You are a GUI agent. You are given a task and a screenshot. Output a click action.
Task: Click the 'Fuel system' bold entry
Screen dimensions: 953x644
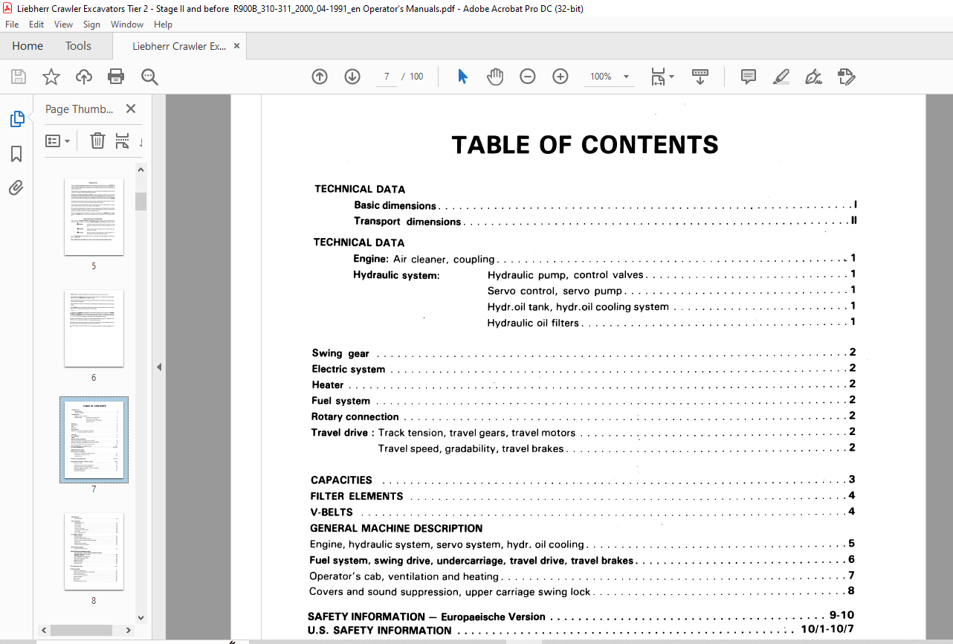340,401
